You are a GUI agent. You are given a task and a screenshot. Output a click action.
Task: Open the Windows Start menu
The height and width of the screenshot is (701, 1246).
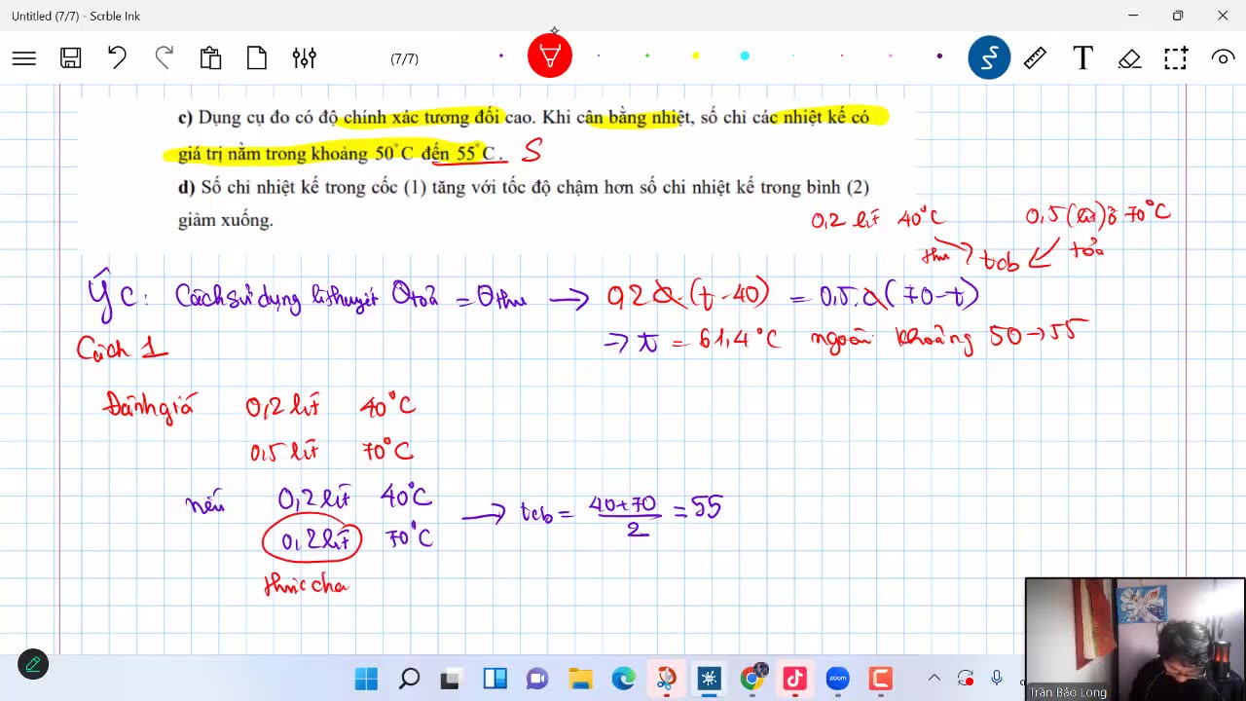366,679
